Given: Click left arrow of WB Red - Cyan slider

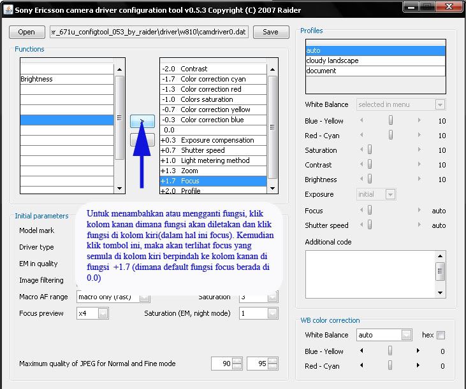Looking at the screenshot, I should pyautogui.click(x=361, y=365).
